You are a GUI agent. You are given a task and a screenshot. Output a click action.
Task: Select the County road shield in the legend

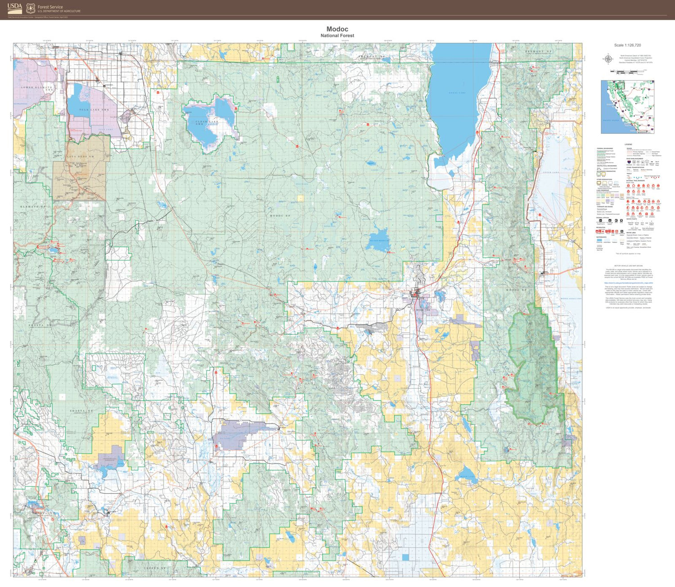(x=643, y=162)
